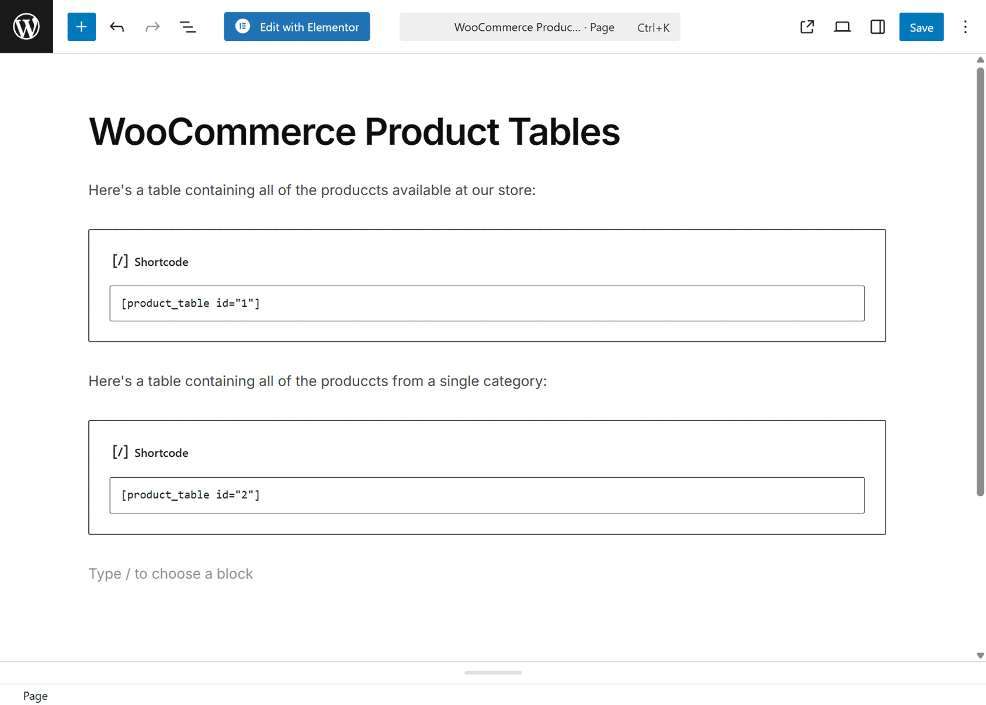Click the WordPress logo to view pages
This screenshot has width=986, height=705.
[26, 26]
